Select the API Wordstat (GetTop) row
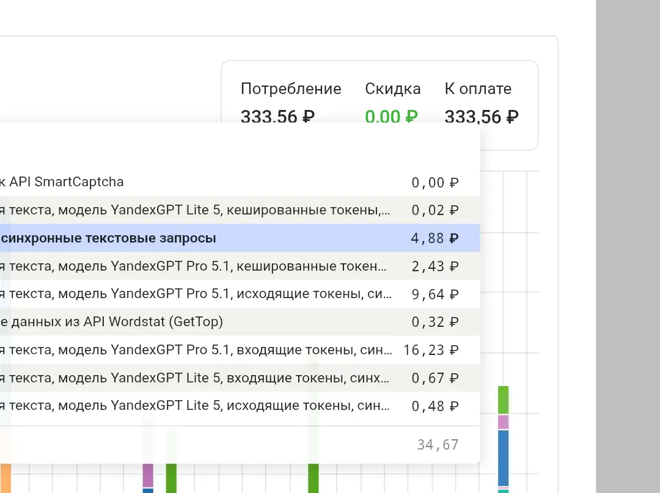The width and height of the screenshot is (660, 493). [240, 322]
